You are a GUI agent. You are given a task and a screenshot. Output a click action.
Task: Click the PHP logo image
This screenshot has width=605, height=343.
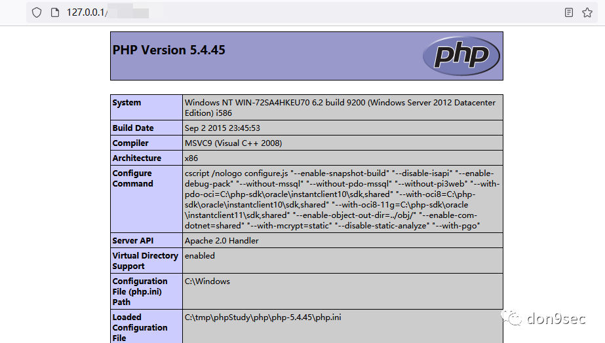coord(461,56)
